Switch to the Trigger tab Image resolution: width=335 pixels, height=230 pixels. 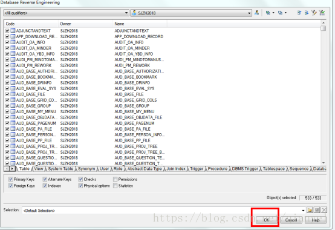(197, 169)
